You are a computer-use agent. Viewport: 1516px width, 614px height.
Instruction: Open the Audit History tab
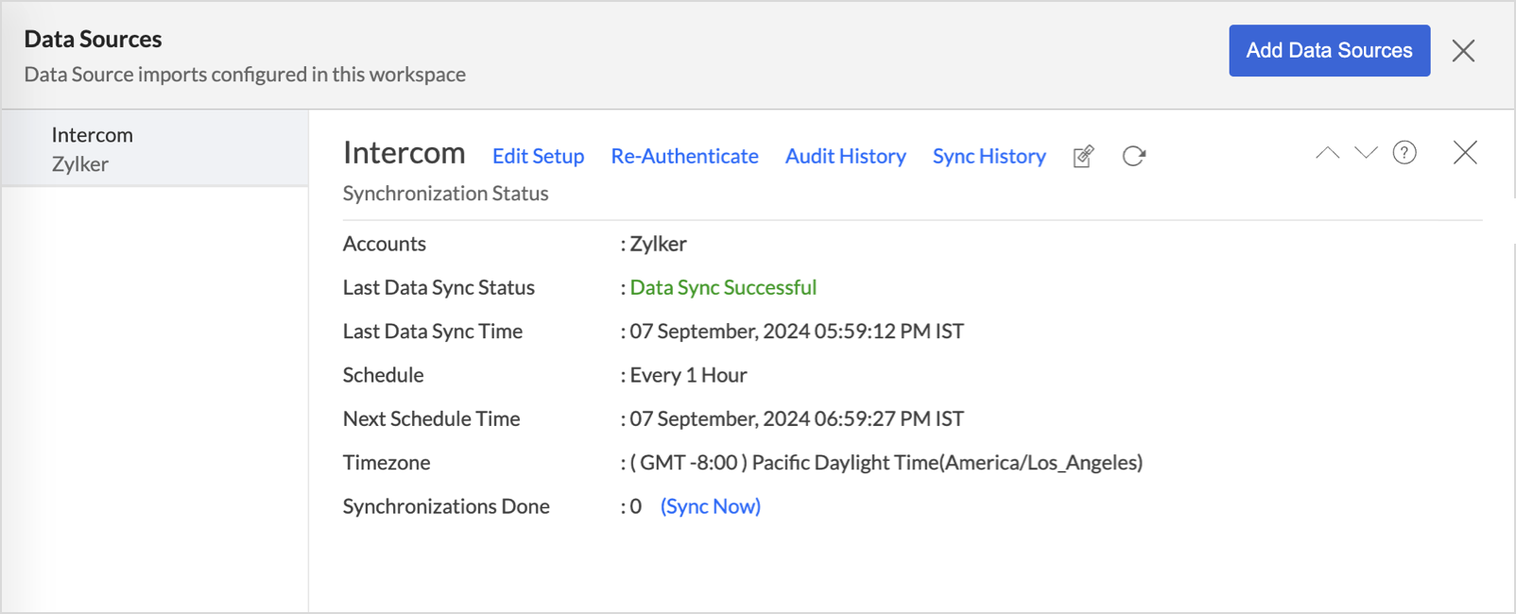pyautogui.click(x=845, y=156)
